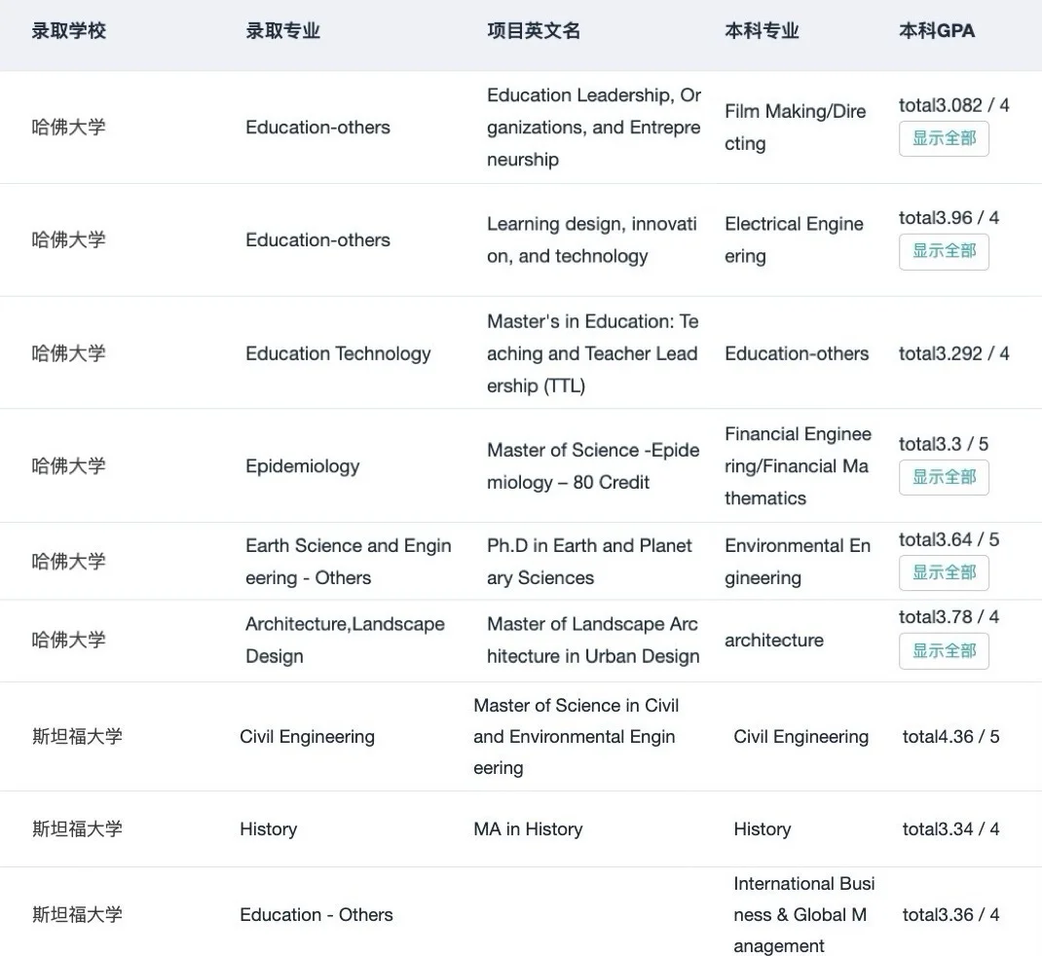The height and width of the screenshot is (956, 1042).
Task: Click Master's in Education: Teaching and Teacher Leadership
Action: click(593, 353)
